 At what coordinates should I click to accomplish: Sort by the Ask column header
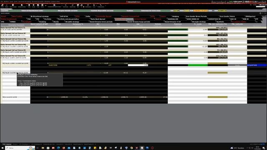coord(138,24)
